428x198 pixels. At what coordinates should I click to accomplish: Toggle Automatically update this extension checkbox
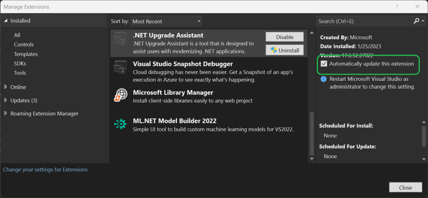(324, 64)
